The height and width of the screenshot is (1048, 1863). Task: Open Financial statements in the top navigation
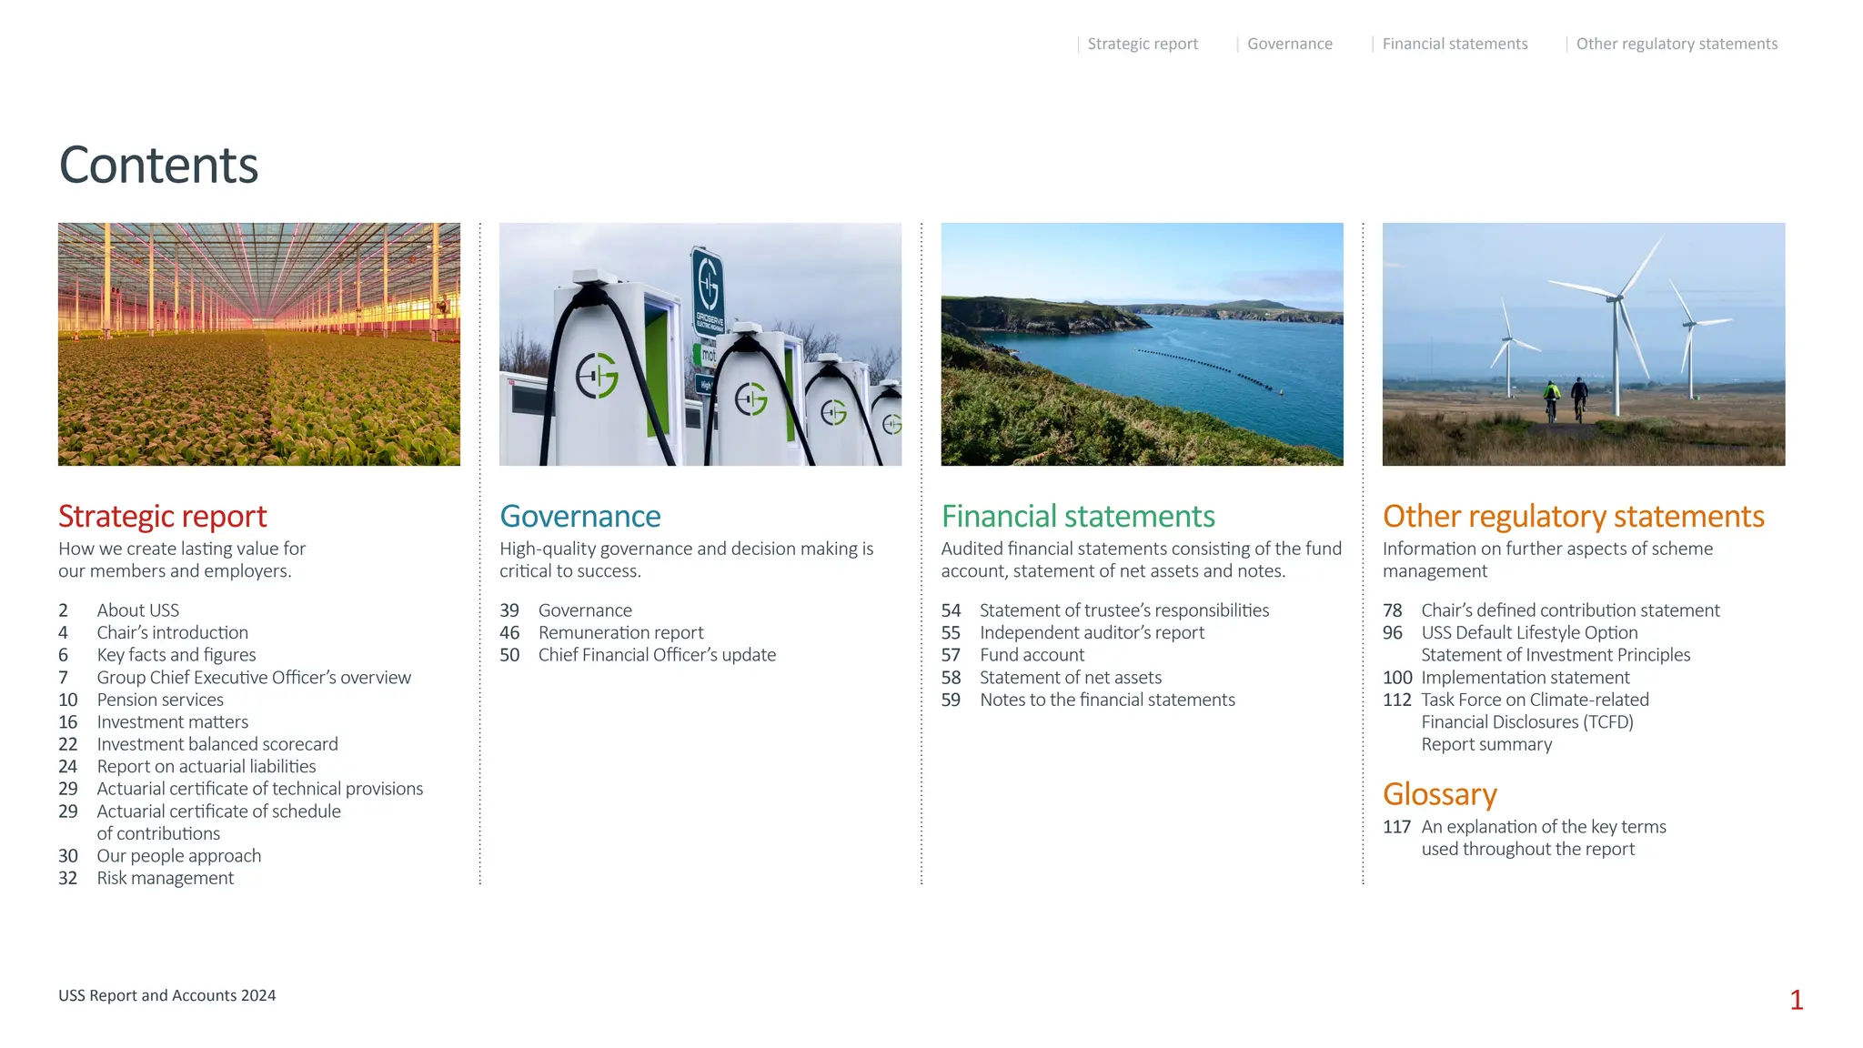1455,44
